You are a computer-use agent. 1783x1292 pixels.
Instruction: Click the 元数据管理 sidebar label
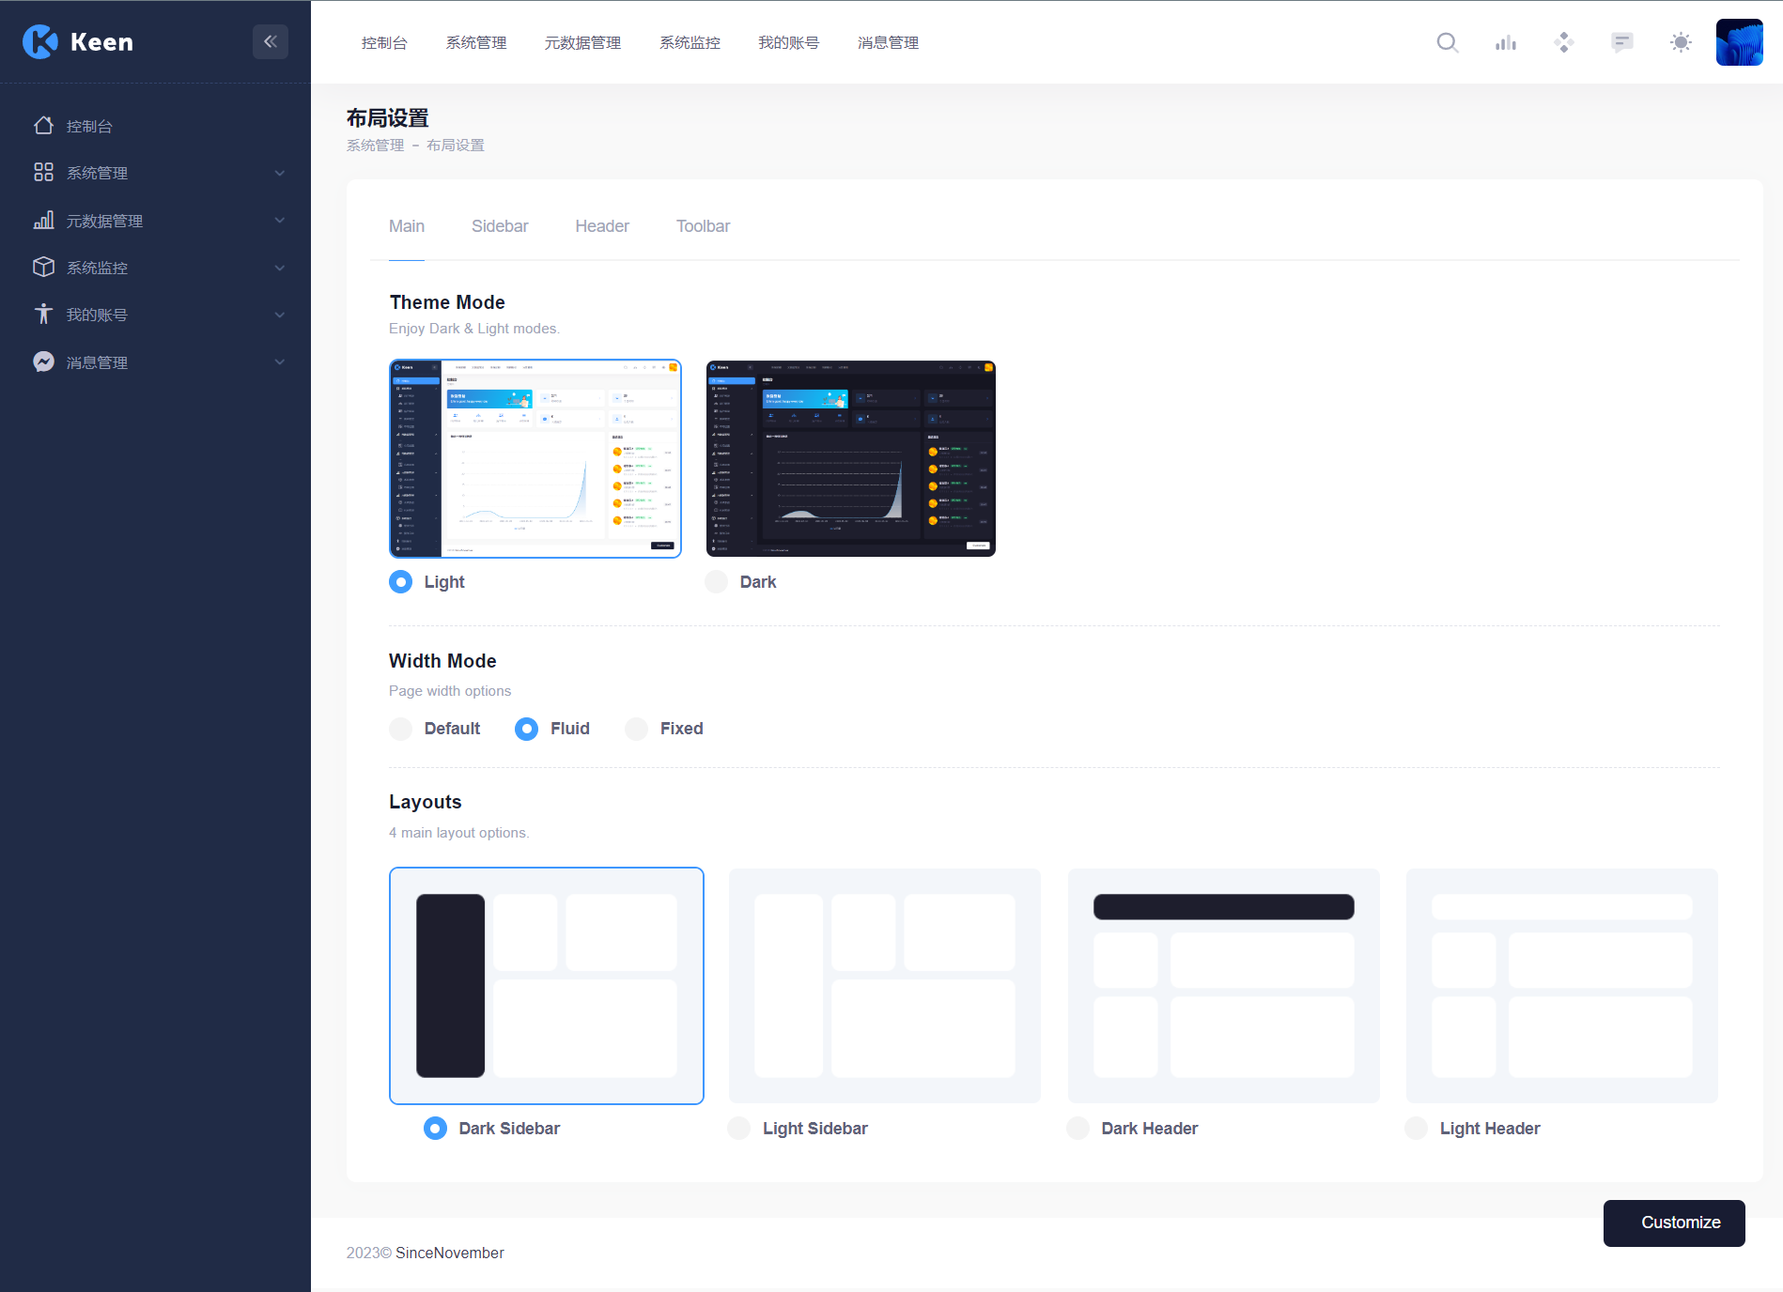[104, 221]
